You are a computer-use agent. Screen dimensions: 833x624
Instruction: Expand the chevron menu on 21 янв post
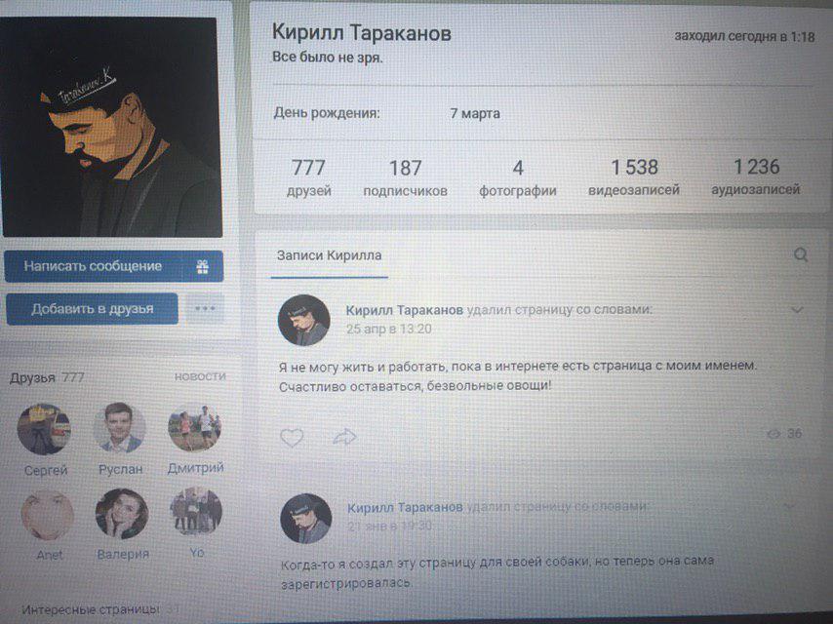[790, 506]
